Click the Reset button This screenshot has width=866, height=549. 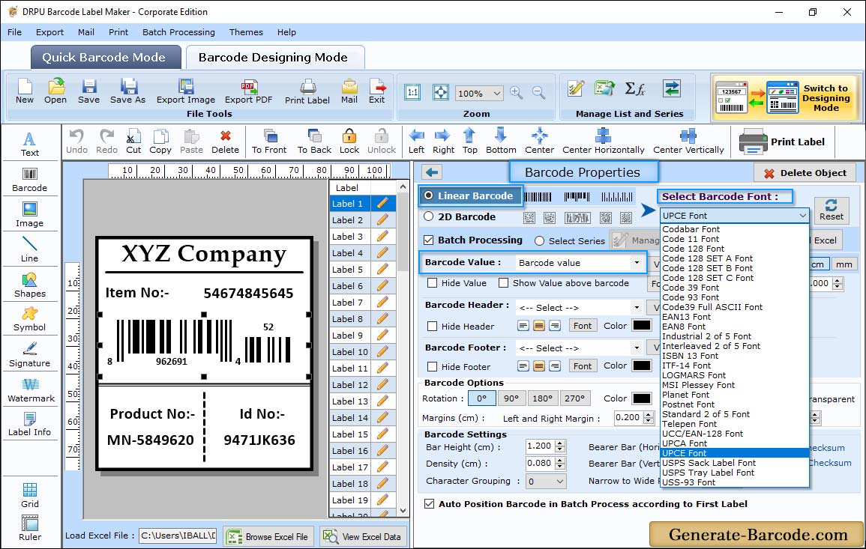coord(831,210)
